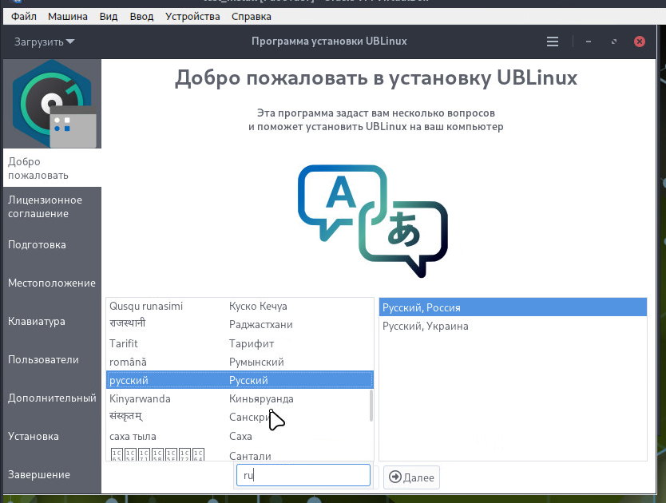The height and width of the screenshot is (503, 666).
Task: Go to Дополнительный step in sidebar
Action: (52, 398)
